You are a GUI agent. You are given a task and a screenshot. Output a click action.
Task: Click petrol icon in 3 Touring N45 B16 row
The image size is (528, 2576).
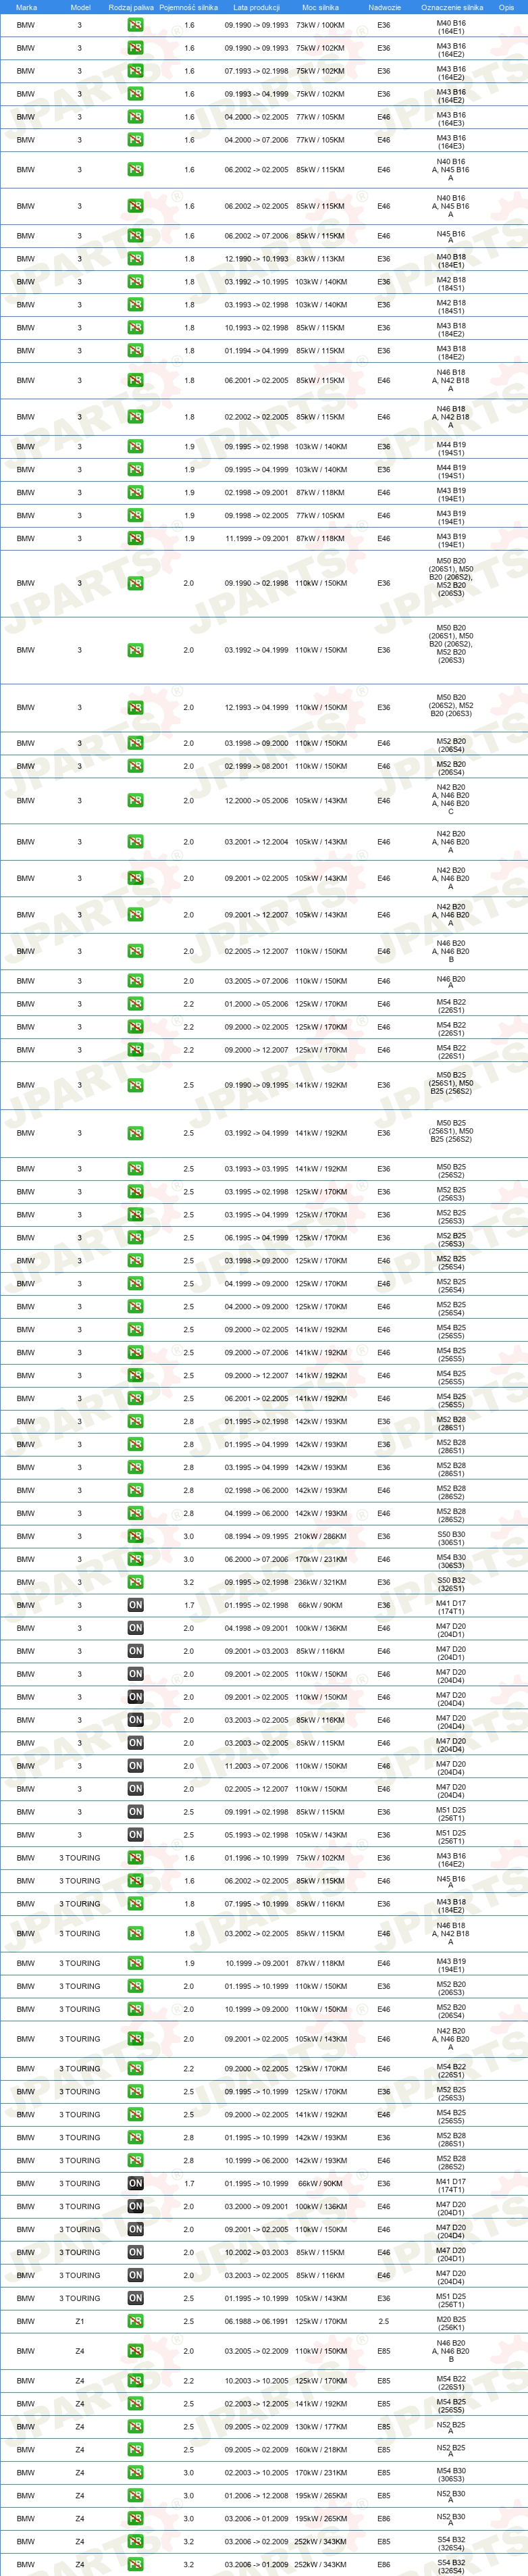(135, 1881)
